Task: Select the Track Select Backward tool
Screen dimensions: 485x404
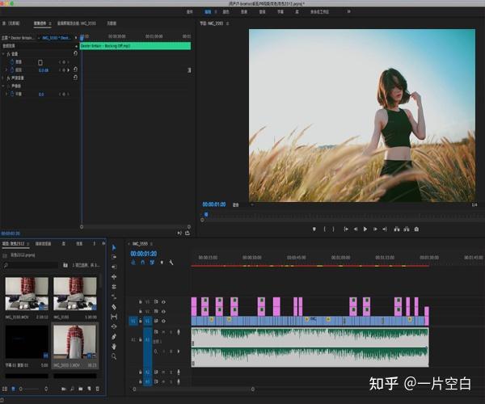Action: coord(113,267)
